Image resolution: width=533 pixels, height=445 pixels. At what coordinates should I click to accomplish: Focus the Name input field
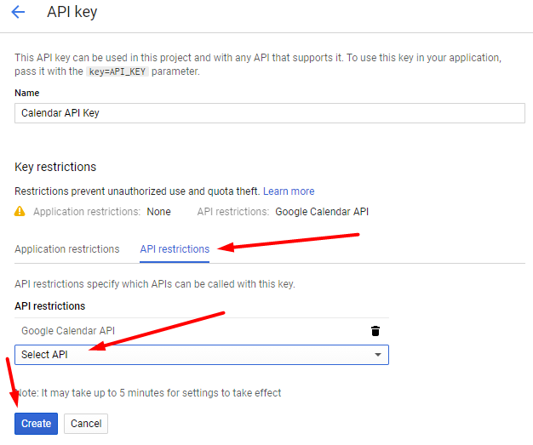click(270, 113)
